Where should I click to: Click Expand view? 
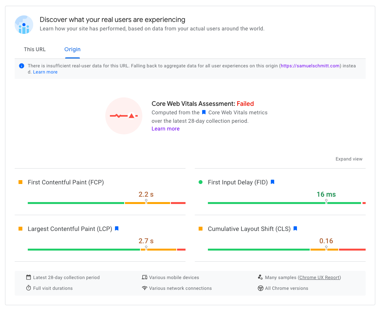pyautogui.click(x=349, y=159)
